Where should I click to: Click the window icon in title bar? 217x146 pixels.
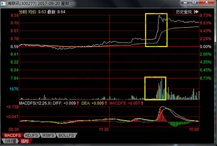coord(3,4)
